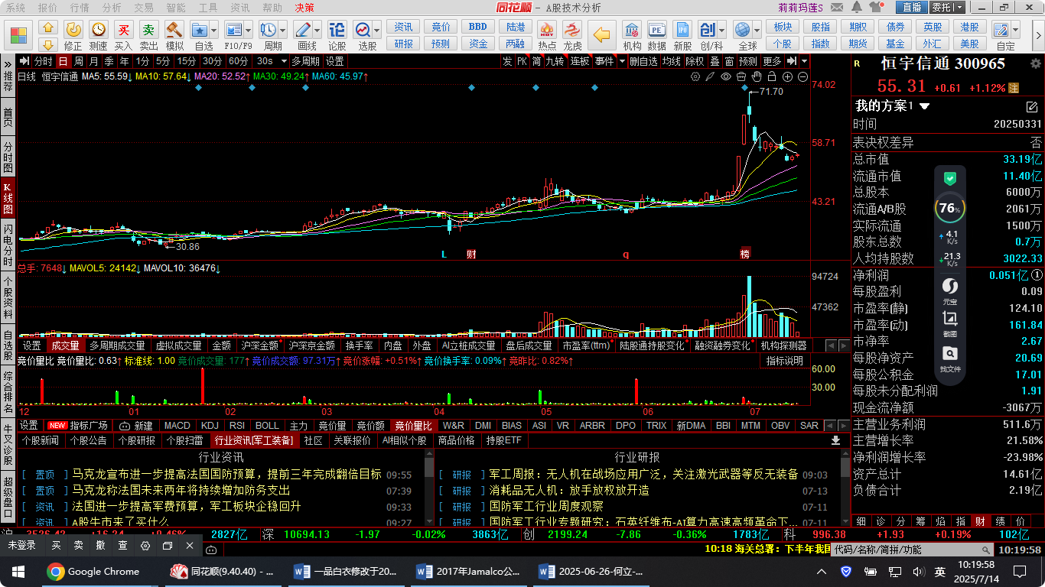1045x587 pixels.
Task: Toggle the 简 simplified view button
Action: point(538,61)
